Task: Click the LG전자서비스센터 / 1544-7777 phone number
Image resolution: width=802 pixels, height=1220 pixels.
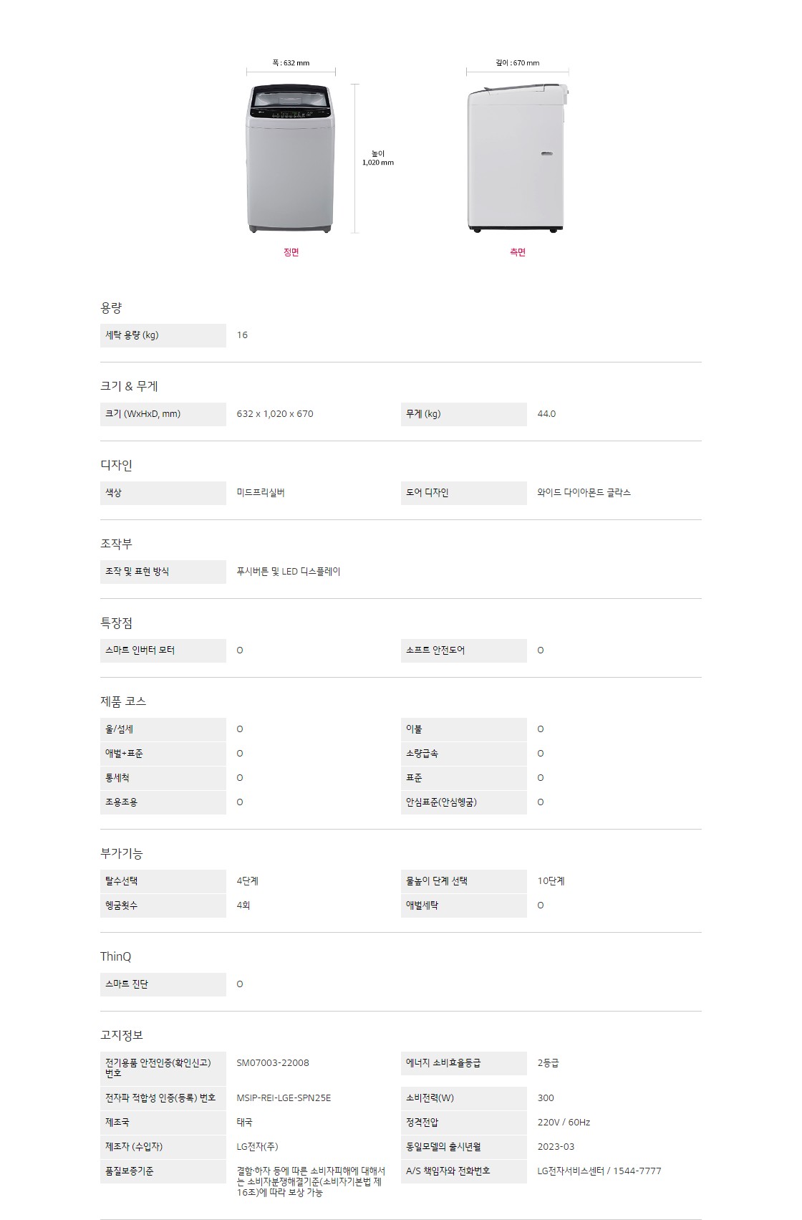Action: point(599,1171)
